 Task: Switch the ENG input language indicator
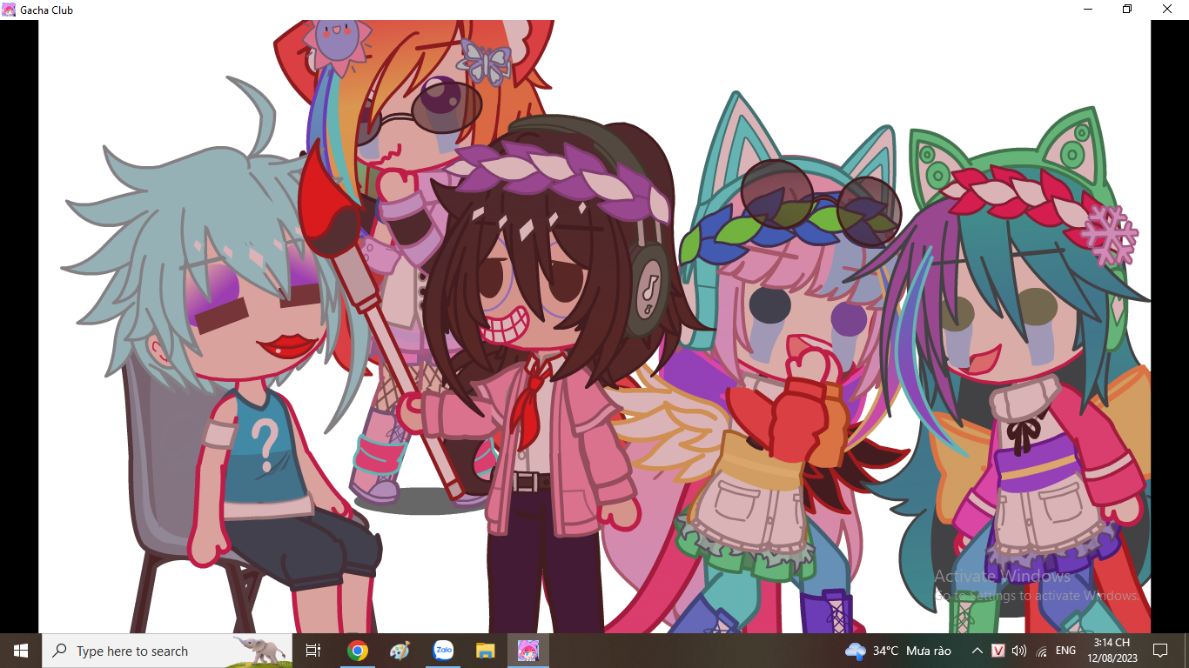coord(1065,651)
